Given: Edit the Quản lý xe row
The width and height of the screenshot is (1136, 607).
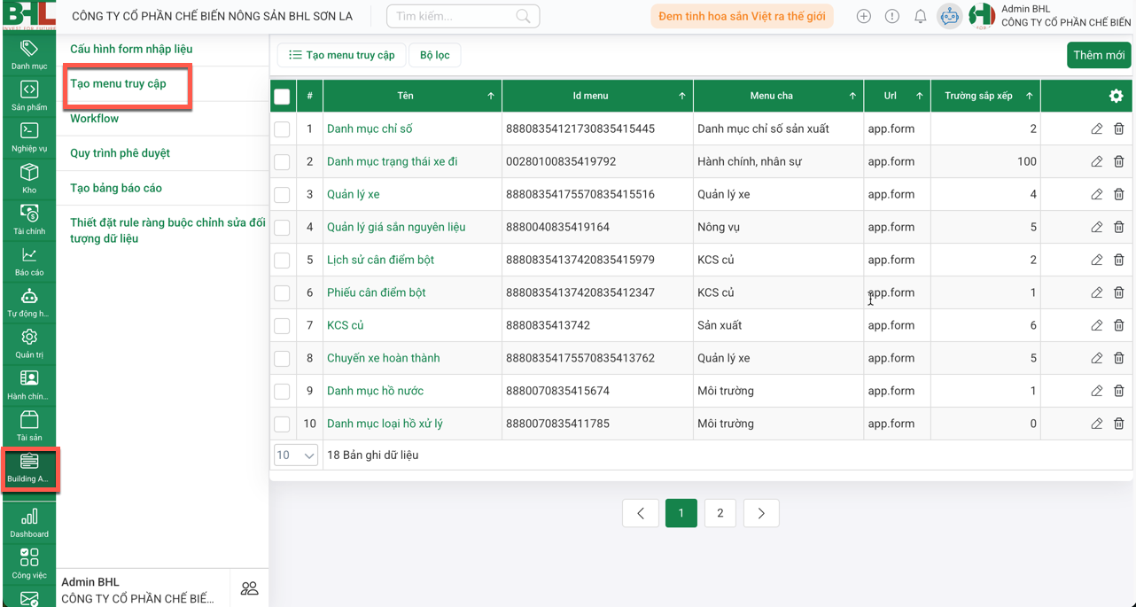Looking at the screenshot, I should pyautogui.click(x=1096, y=194).
